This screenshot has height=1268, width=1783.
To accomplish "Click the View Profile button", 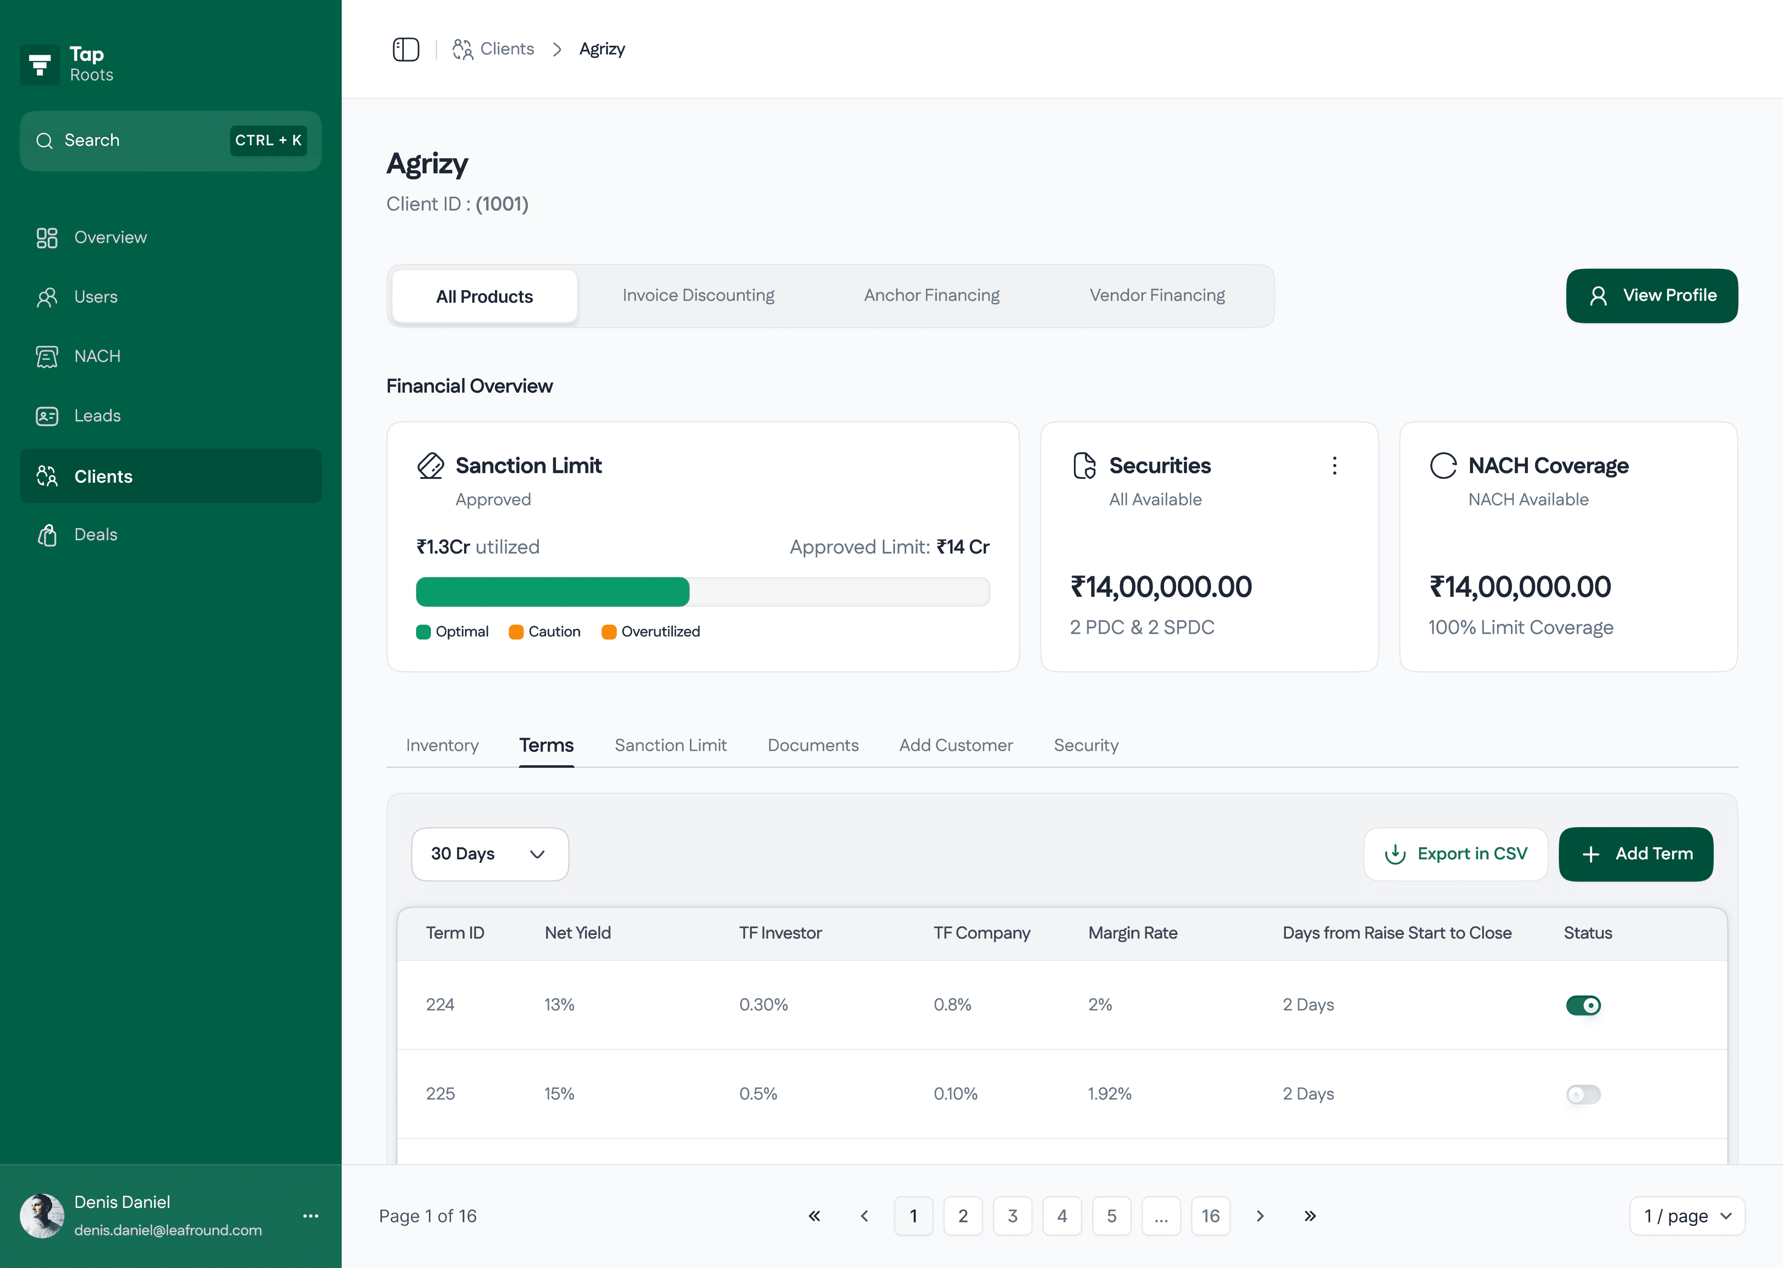I will click(x=1651, y=295).
